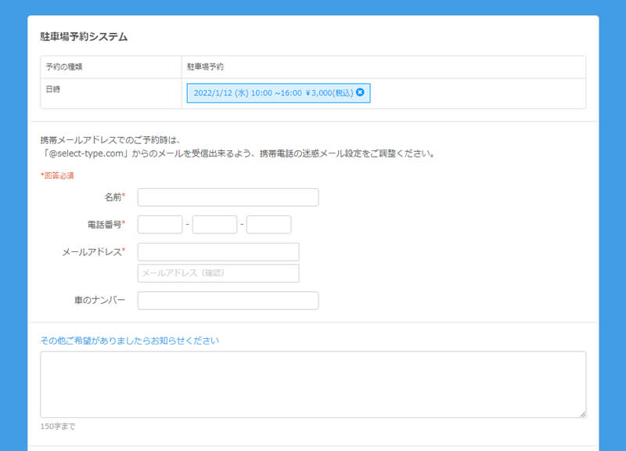
Task: Click the middle 電話番号 phone box
Action: coord(214,225)
